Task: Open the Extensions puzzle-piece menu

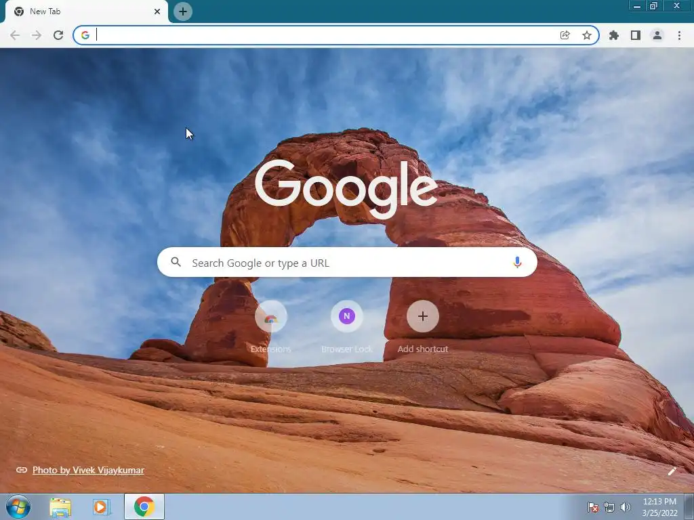Action: 614,35
